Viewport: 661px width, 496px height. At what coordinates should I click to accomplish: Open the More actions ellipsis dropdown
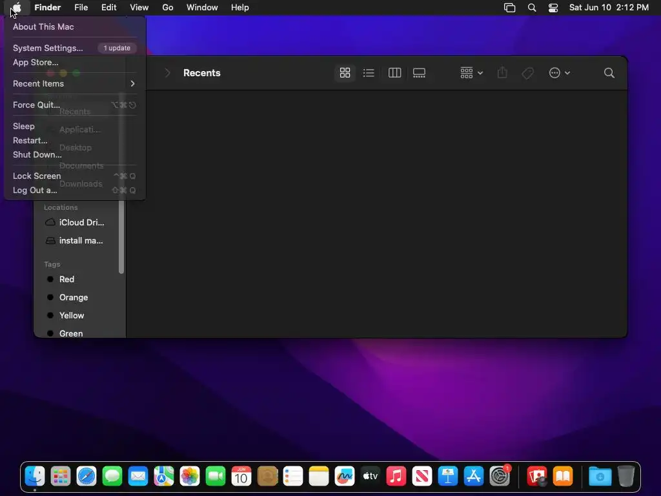pyautogui.click(x=560, y=73)
